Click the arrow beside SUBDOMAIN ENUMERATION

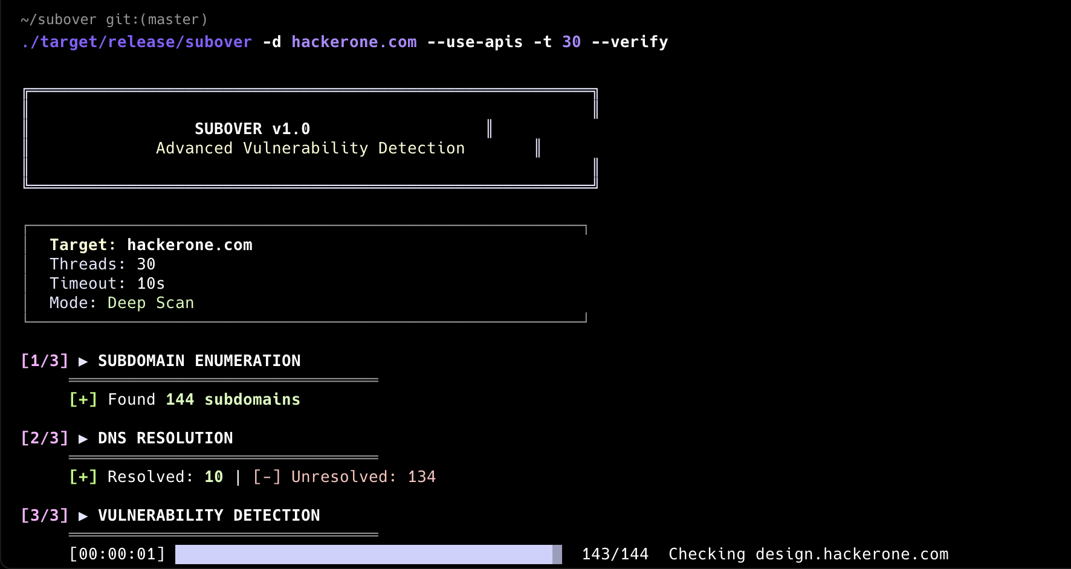tap(83, 361)
